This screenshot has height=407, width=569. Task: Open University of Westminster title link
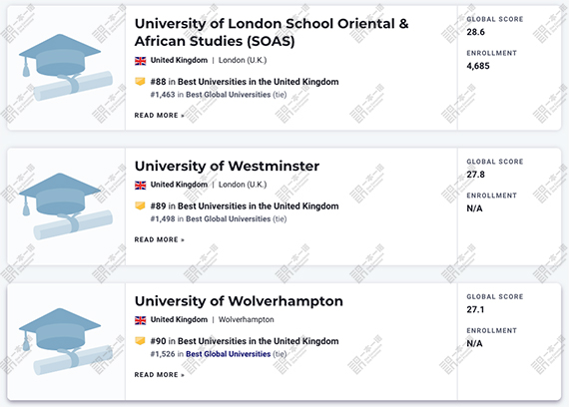(x=227, y=167)
